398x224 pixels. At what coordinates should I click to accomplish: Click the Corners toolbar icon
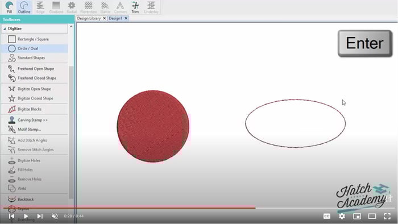(120, 7)
